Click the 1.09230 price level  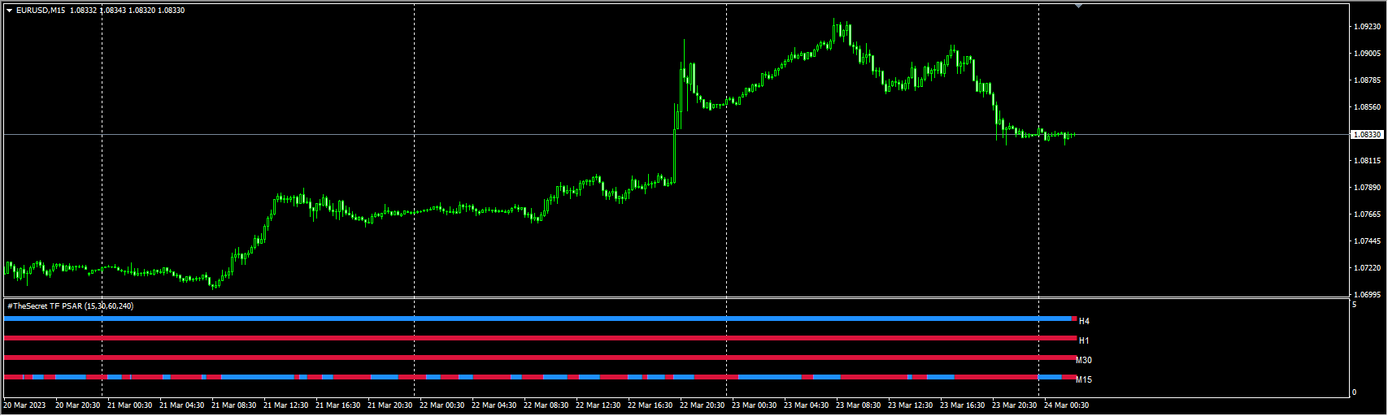(x=1367, y=27)
